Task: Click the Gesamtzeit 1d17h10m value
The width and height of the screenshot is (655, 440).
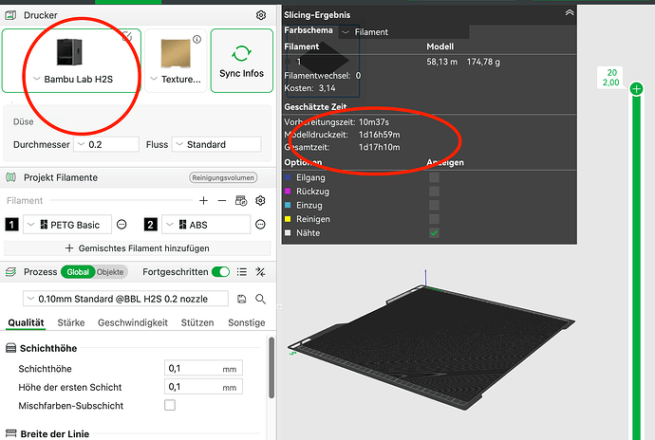Action: [380, 147]
